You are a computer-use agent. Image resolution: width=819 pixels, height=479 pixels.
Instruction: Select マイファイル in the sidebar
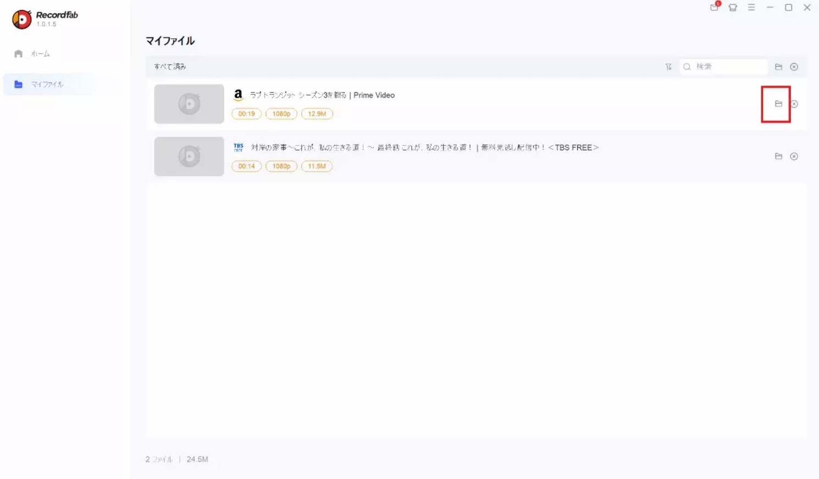48,84
